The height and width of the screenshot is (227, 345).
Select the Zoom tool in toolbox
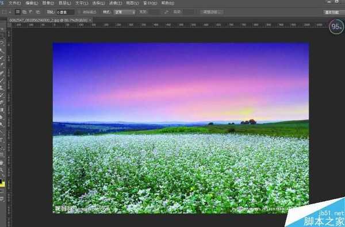click(x=2, y=170)
